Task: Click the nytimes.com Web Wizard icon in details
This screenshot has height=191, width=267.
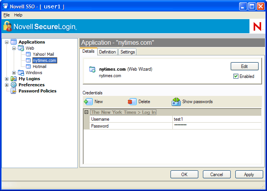Action: (92, 70)
